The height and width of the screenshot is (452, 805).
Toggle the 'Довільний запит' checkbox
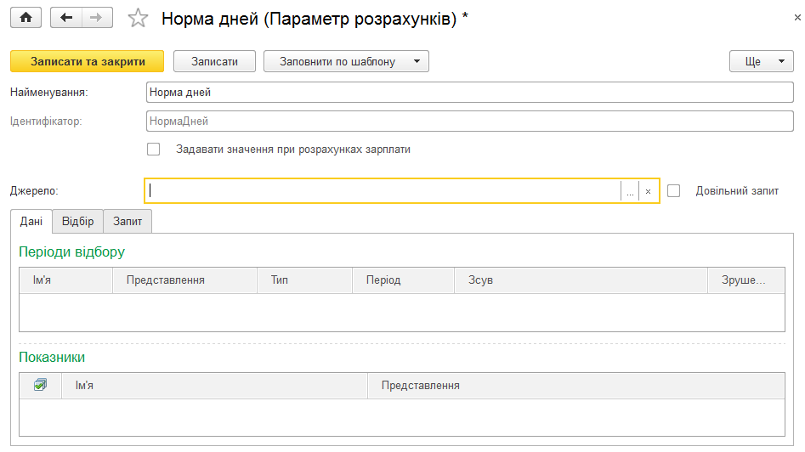tap(673, 191)
